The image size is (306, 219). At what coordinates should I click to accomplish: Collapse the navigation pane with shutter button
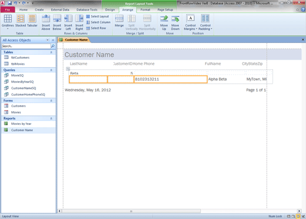(53, 40)
